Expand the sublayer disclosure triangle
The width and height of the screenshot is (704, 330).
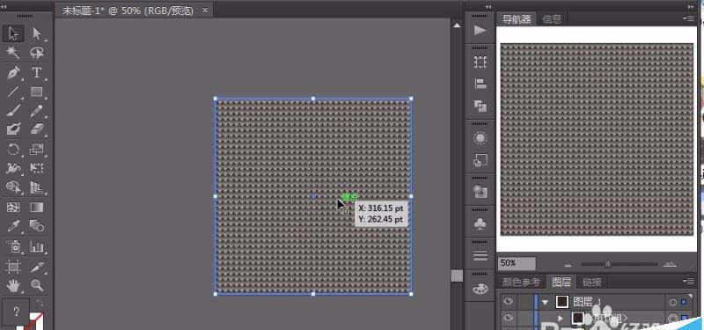[x=561, y=319]
